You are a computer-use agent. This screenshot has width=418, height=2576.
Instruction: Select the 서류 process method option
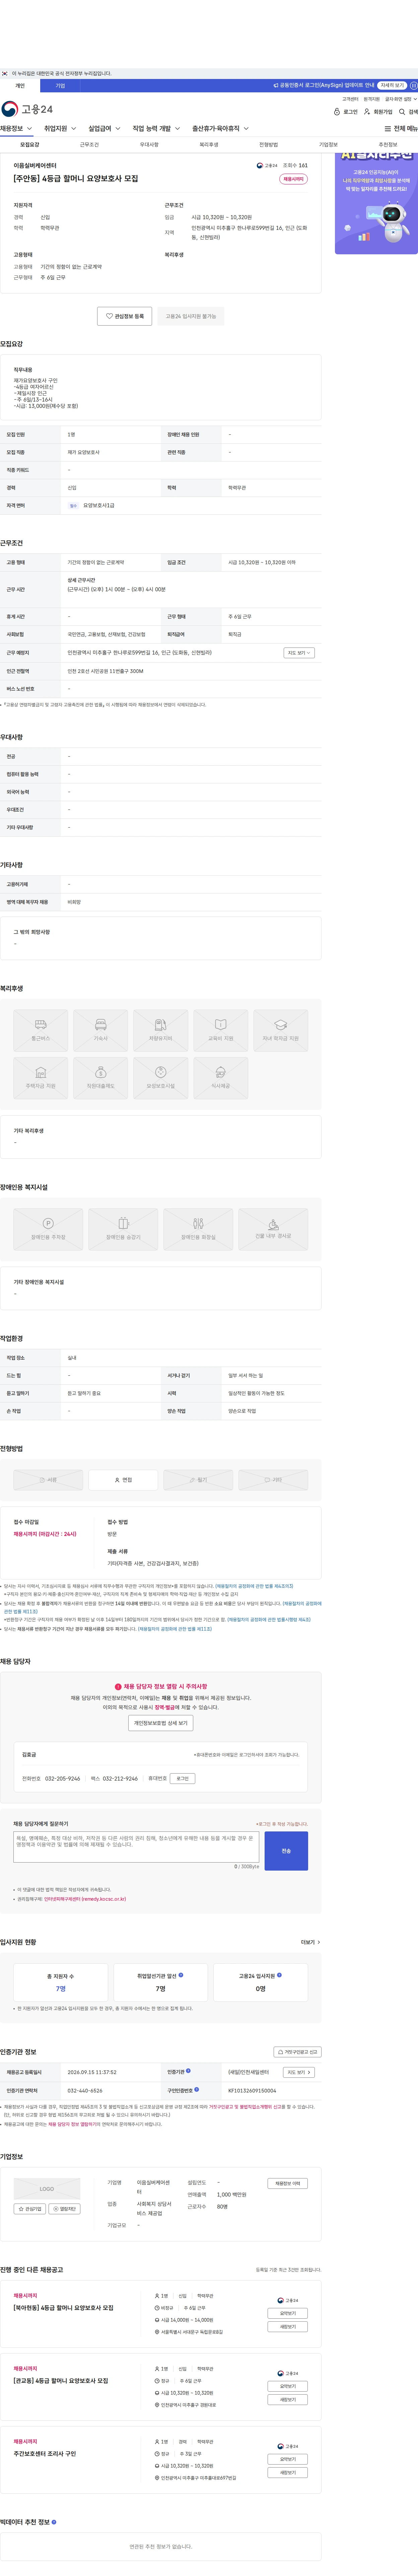tap(48, 1480)
